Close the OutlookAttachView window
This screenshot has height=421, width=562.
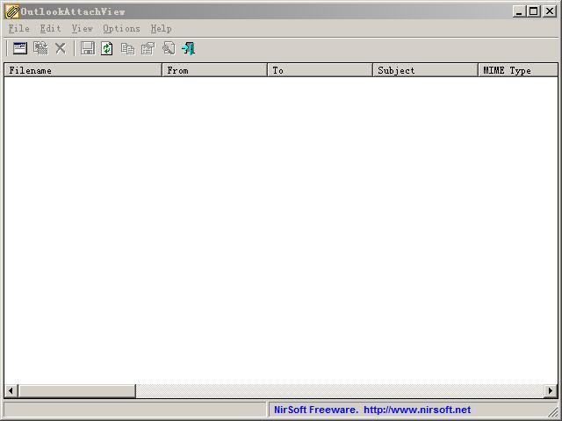(550, 11)
